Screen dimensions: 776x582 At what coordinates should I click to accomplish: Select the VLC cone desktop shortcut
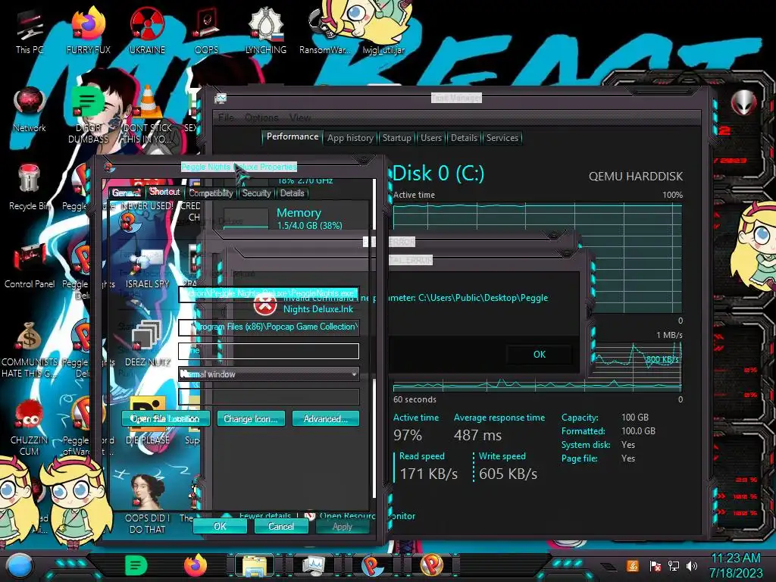pyautogui.click(x=147, y=114)
